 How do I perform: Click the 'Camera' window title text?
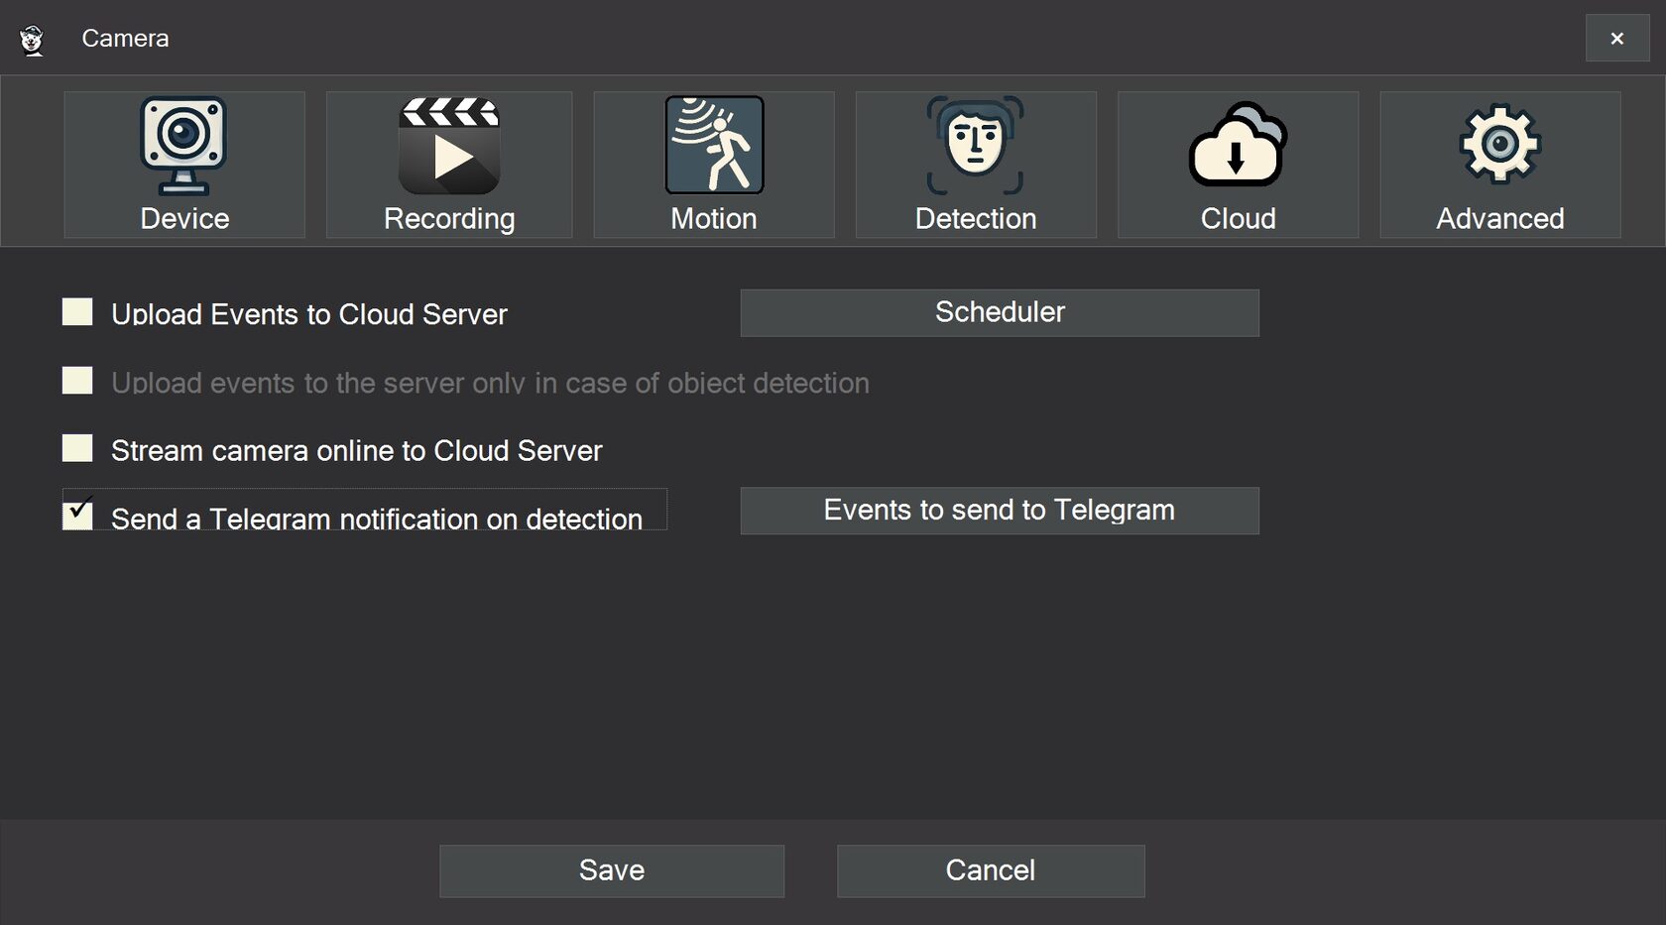pyautogui.click(x=125, y=39)
